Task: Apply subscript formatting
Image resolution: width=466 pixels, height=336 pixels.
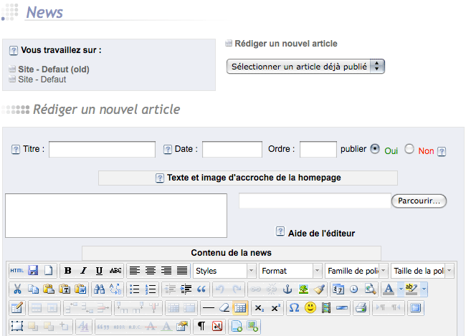Action: [260, 308]
